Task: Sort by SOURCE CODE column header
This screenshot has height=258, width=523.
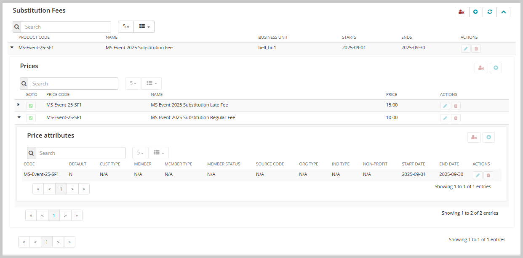Action: [270, 164]
